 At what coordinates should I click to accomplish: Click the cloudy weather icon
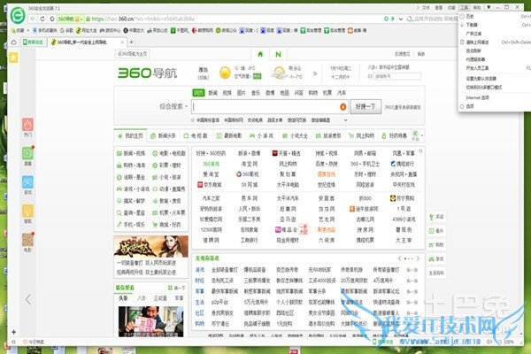tap(279, 73)
